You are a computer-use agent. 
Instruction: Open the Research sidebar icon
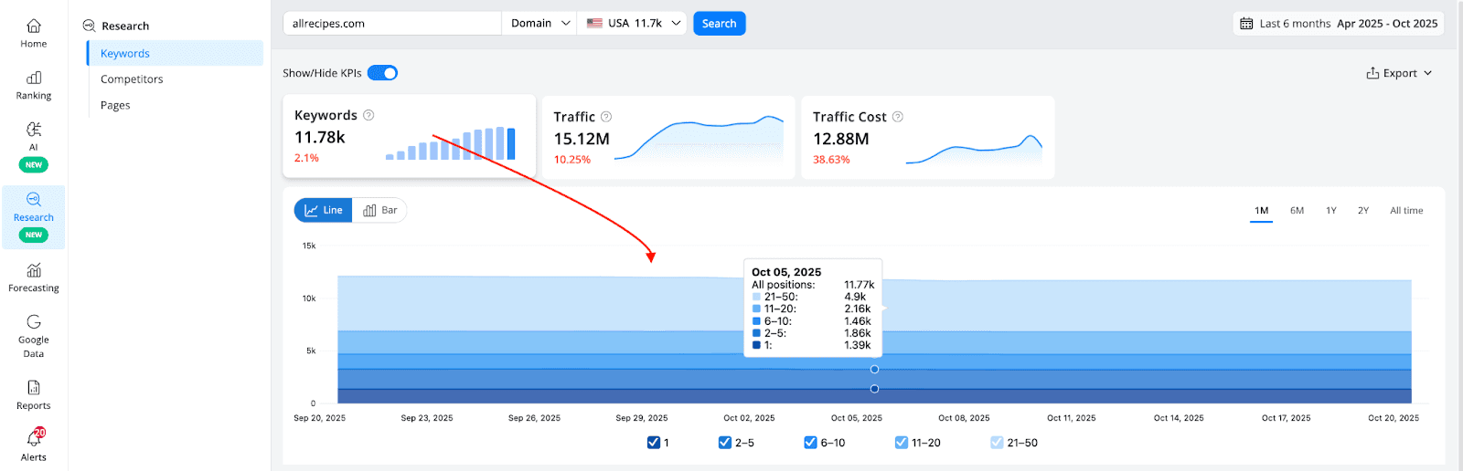(x=34, y=199)
